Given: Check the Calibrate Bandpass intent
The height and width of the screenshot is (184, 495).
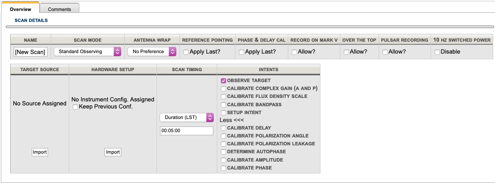Looking at the screenshot, I should (x=223, y=105).
